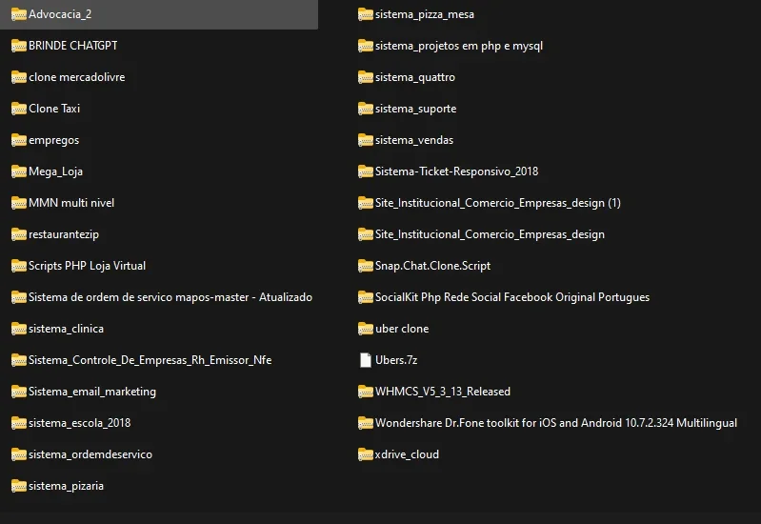Select the name 'clone mercadolivre'
Image resolution: width=761 pixels, height=524 pixels.
77,77
